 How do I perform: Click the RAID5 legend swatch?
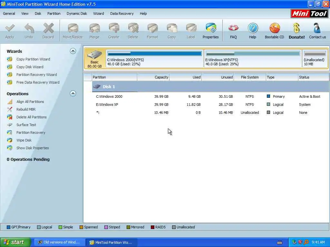[x=152, y=227]
